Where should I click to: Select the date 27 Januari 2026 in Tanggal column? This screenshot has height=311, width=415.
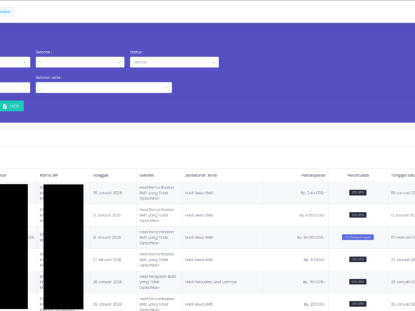coord(107,260)
